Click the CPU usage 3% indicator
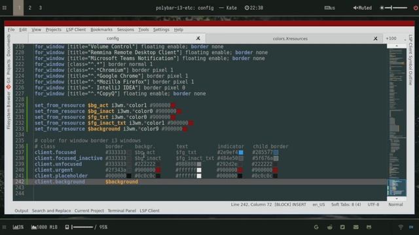The image size is (419, 235). click(x=18, y=227)
